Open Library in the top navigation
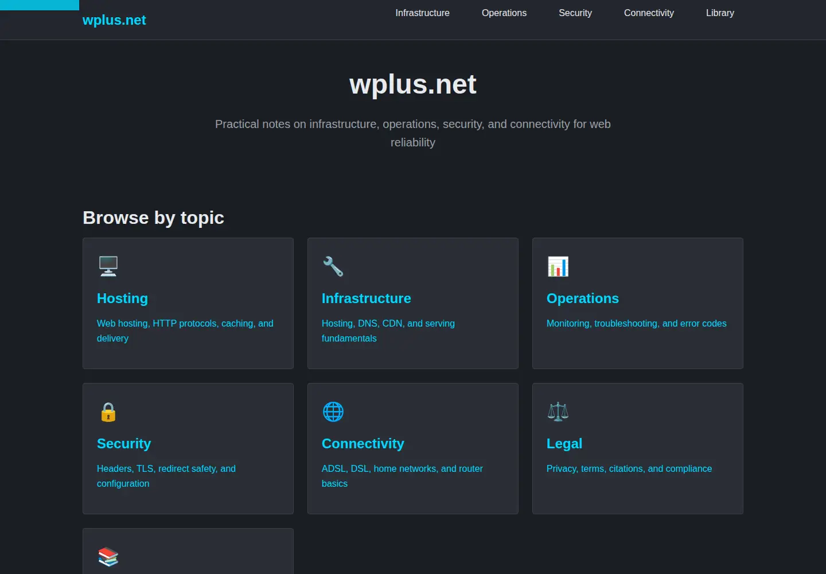 point(720,13)
